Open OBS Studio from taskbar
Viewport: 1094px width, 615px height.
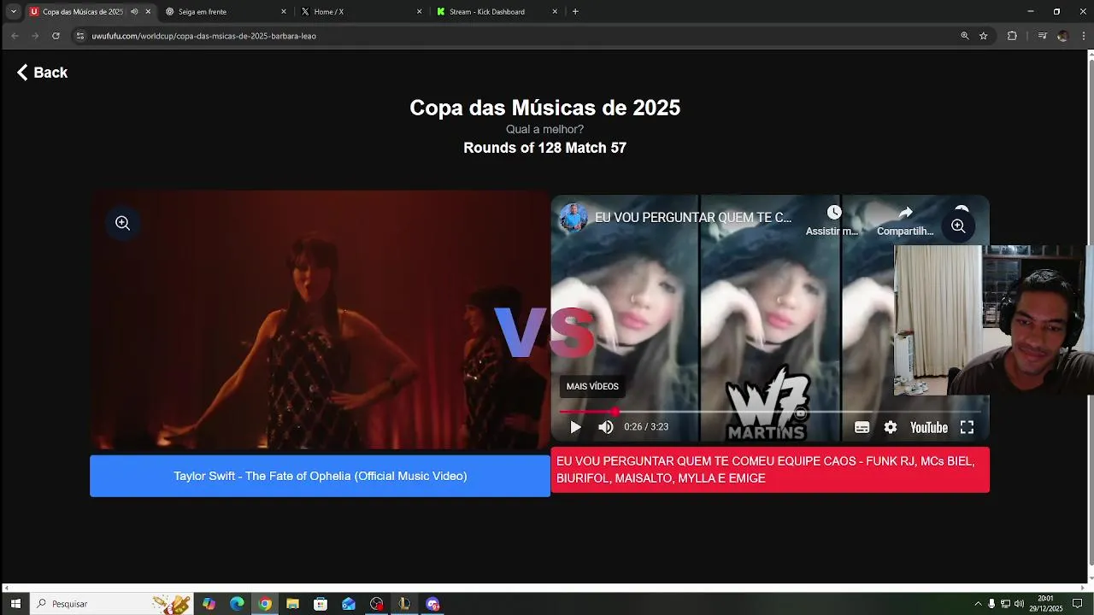point(377,604)
